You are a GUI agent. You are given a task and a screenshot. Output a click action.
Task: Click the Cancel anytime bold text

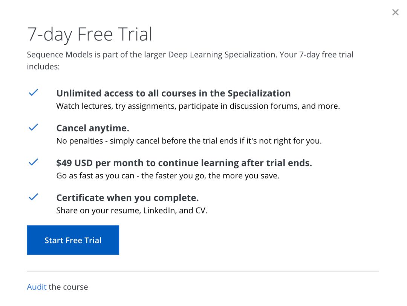pyautogui.click(x=93, y=128)
